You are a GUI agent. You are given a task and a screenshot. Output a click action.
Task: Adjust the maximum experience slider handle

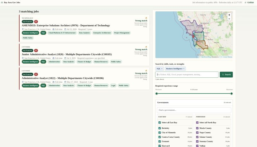(x=231, y=94)
